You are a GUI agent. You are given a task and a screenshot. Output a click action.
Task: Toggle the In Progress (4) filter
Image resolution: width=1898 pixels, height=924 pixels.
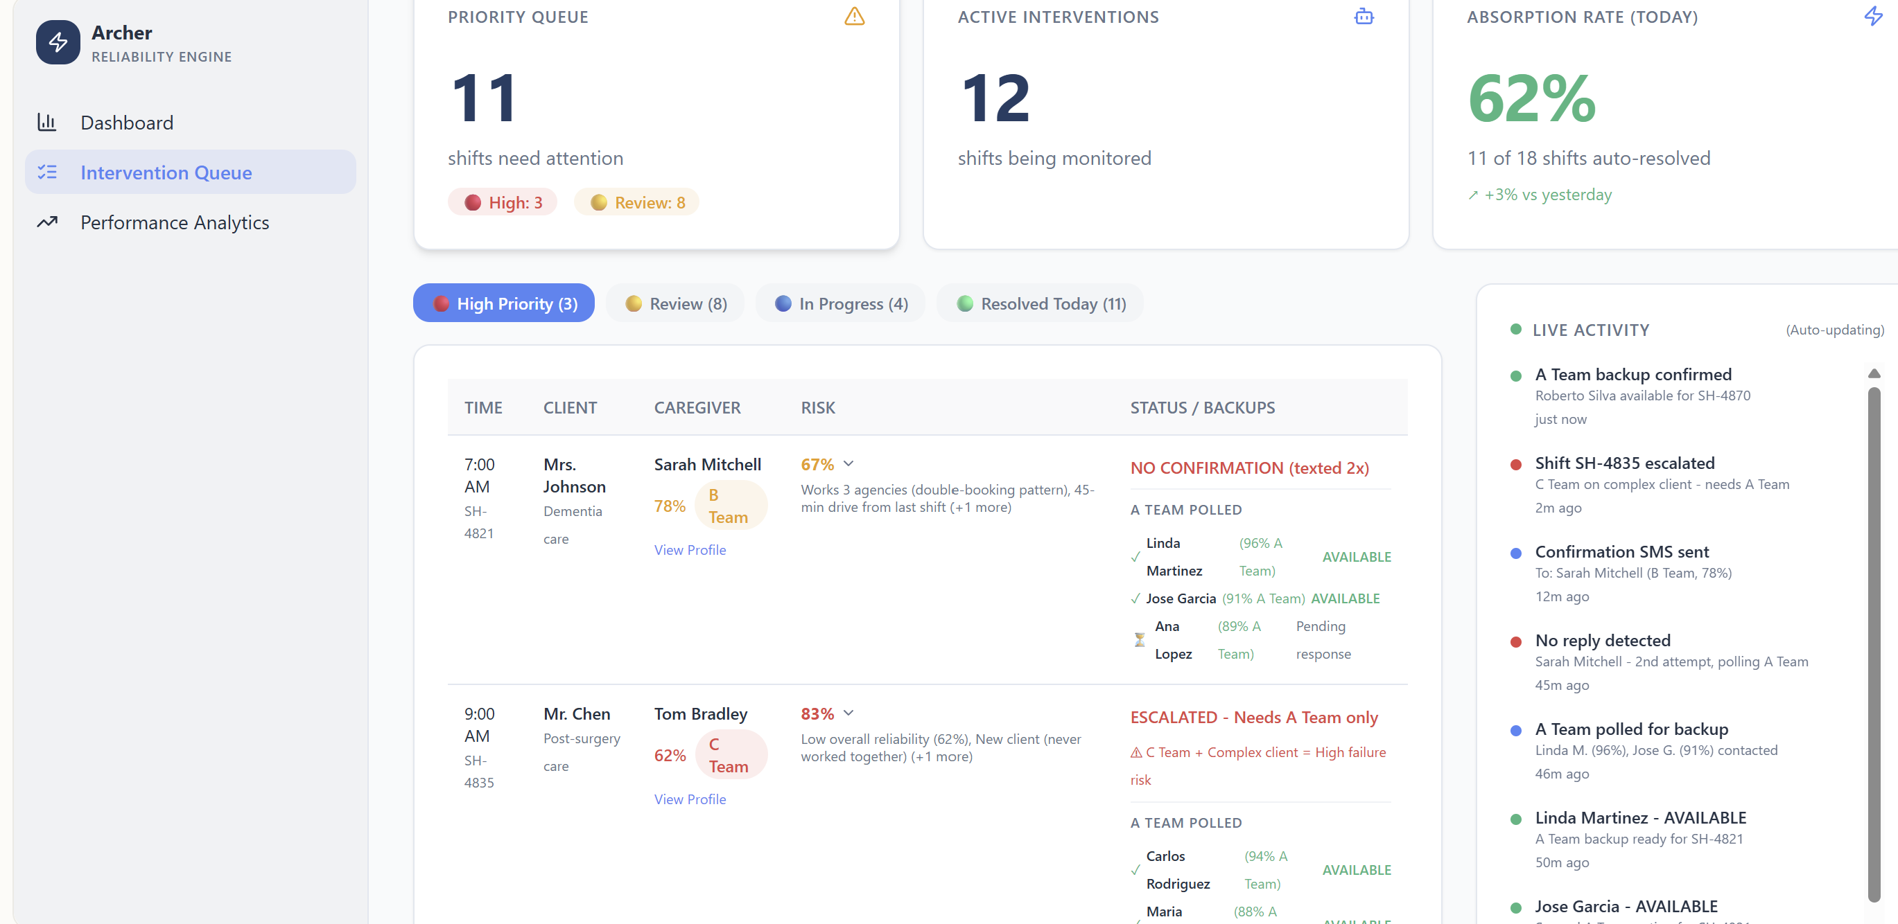point(840,303)
